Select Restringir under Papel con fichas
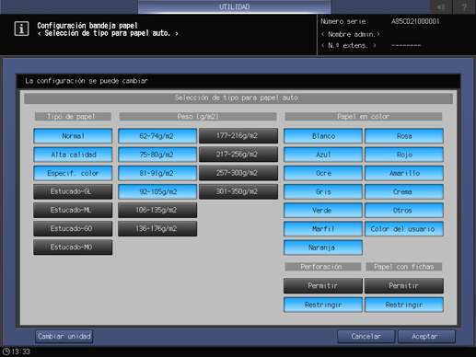 (x=404, y=305)
